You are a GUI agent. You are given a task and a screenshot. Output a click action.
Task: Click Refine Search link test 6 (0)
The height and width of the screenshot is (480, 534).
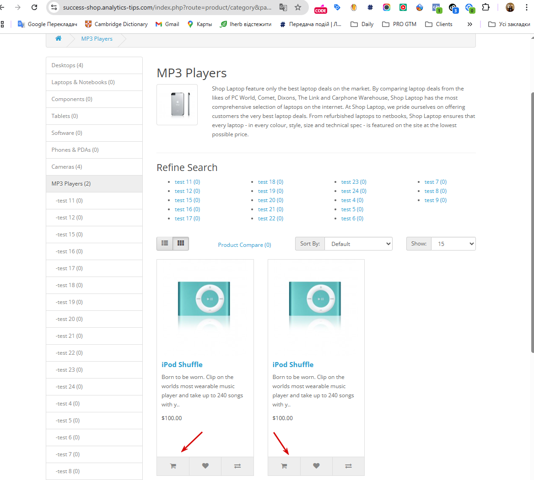[352, 219]
